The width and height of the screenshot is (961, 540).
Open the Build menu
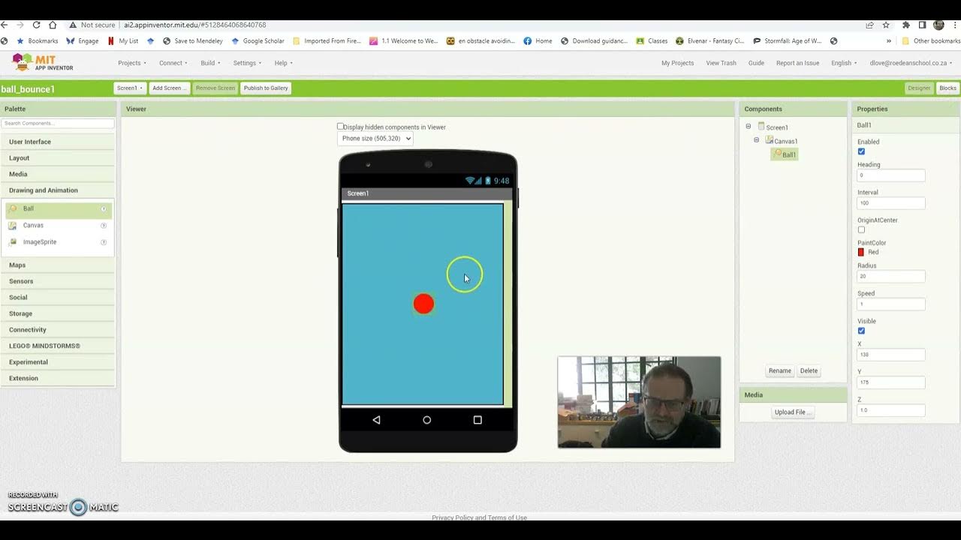click(210, 63)
